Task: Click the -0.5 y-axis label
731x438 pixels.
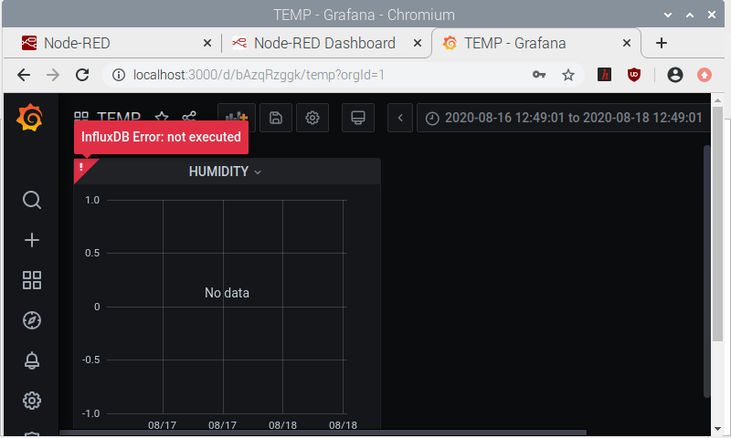Action: point(90,360)
